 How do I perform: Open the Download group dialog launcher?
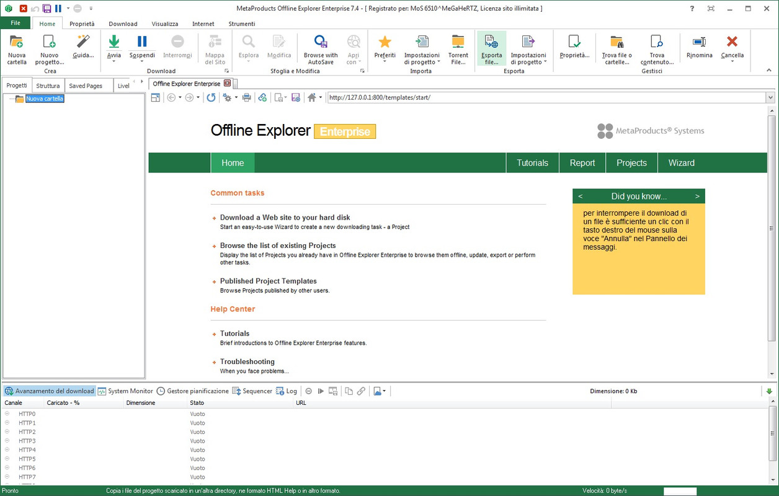pyautogui.click(x=226, y=71)
